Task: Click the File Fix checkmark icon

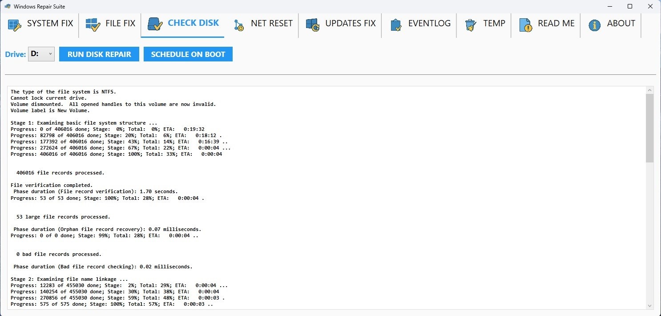Action: pyautogui.click(x=93, y=24)
